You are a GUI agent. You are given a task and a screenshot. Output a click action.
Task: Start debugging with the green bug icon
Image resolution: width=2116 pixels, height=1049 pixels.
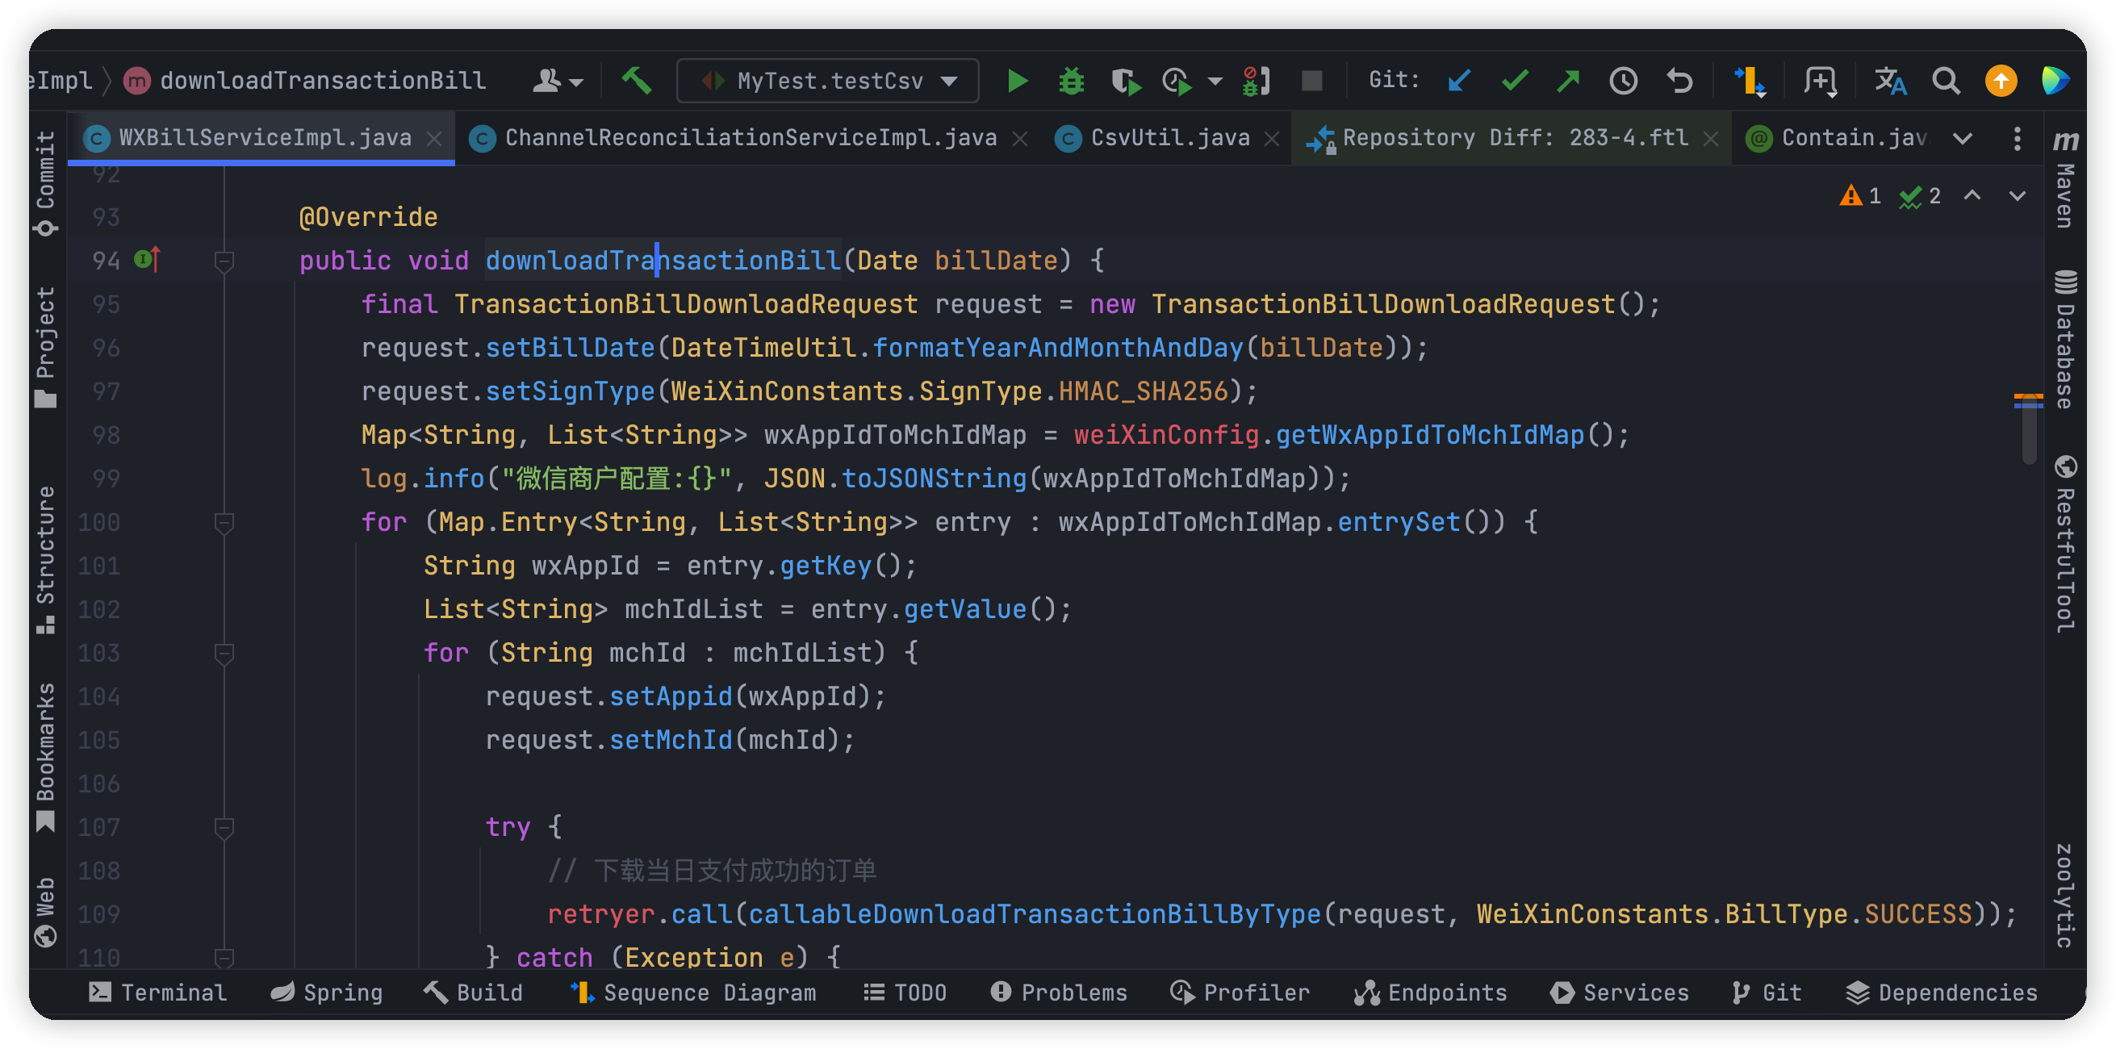1071,81
